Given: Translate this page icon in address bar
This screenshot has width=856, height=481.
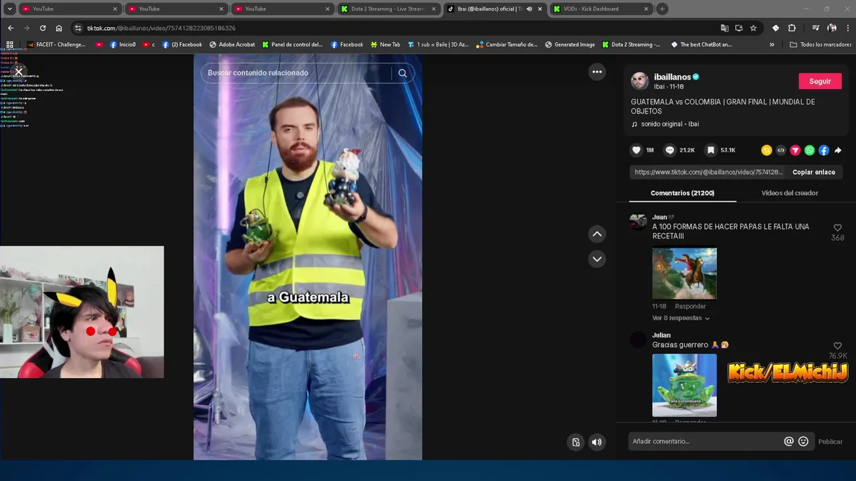Looking at the screenshot, I should click(x=724, y=28).
